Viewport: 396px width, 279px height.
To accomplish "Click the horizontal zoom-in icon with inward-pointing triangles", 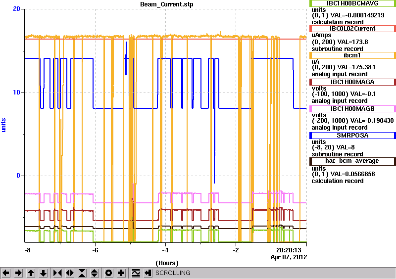I will pyautogui.click(x=57, y=273).
